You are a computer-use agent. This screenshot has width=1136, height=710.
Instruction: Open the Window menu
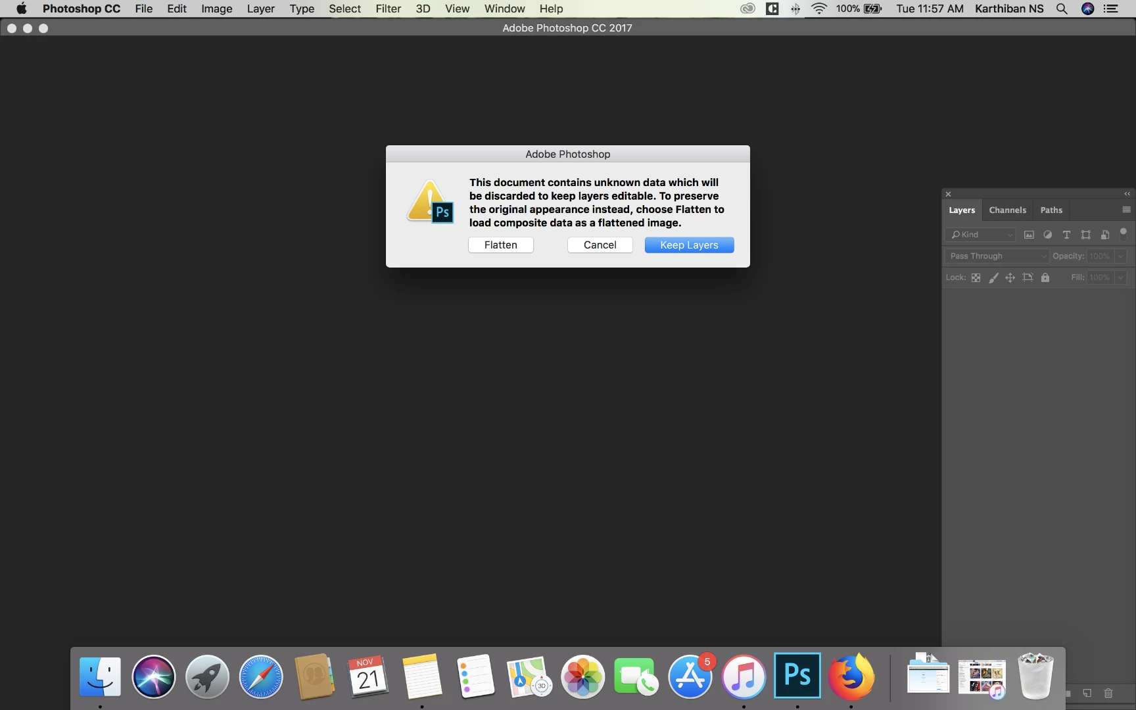click(x=504, y=9)
